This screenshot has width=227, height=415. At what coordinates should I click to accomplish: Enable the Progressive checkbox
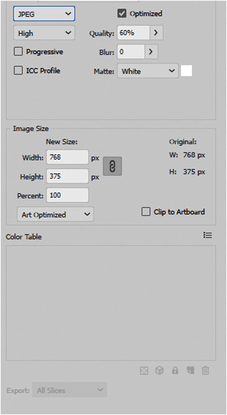18,52
